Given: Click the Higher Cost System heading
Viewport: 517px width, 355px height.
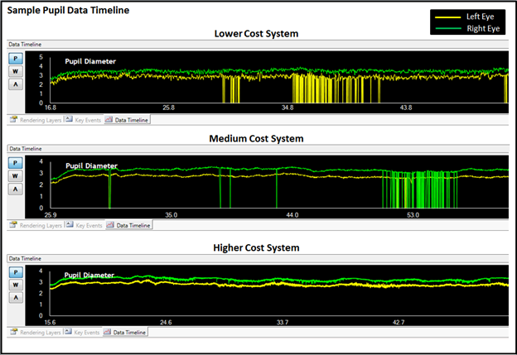Looking at the screenshot, I should [256, 247].
